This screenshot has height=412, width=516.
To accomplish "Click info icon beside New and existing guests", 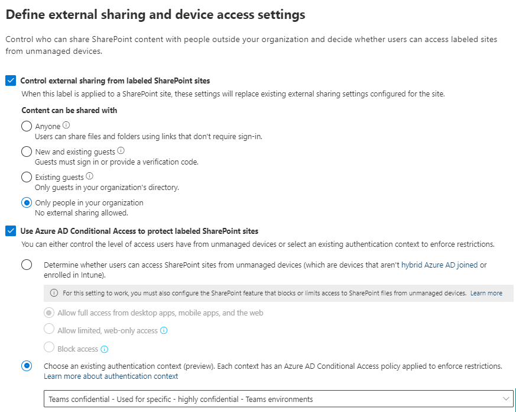I will coord(121,151).
